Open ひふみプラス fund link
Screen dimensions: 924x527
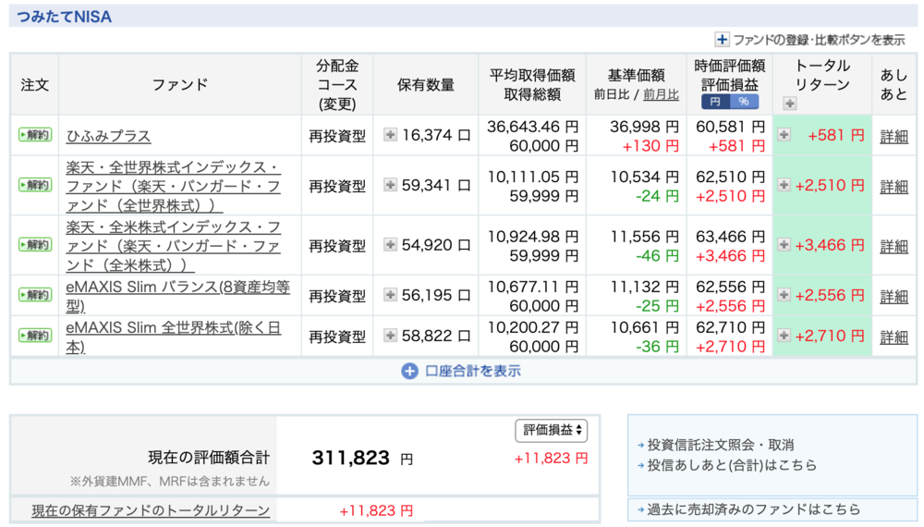click(108, 136)
